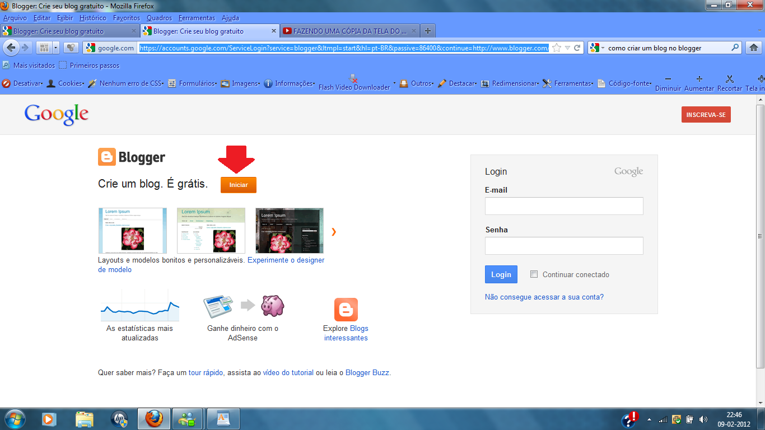Click the Google logo in header
This screenshot has height=430, width=765.
[57, 114]
